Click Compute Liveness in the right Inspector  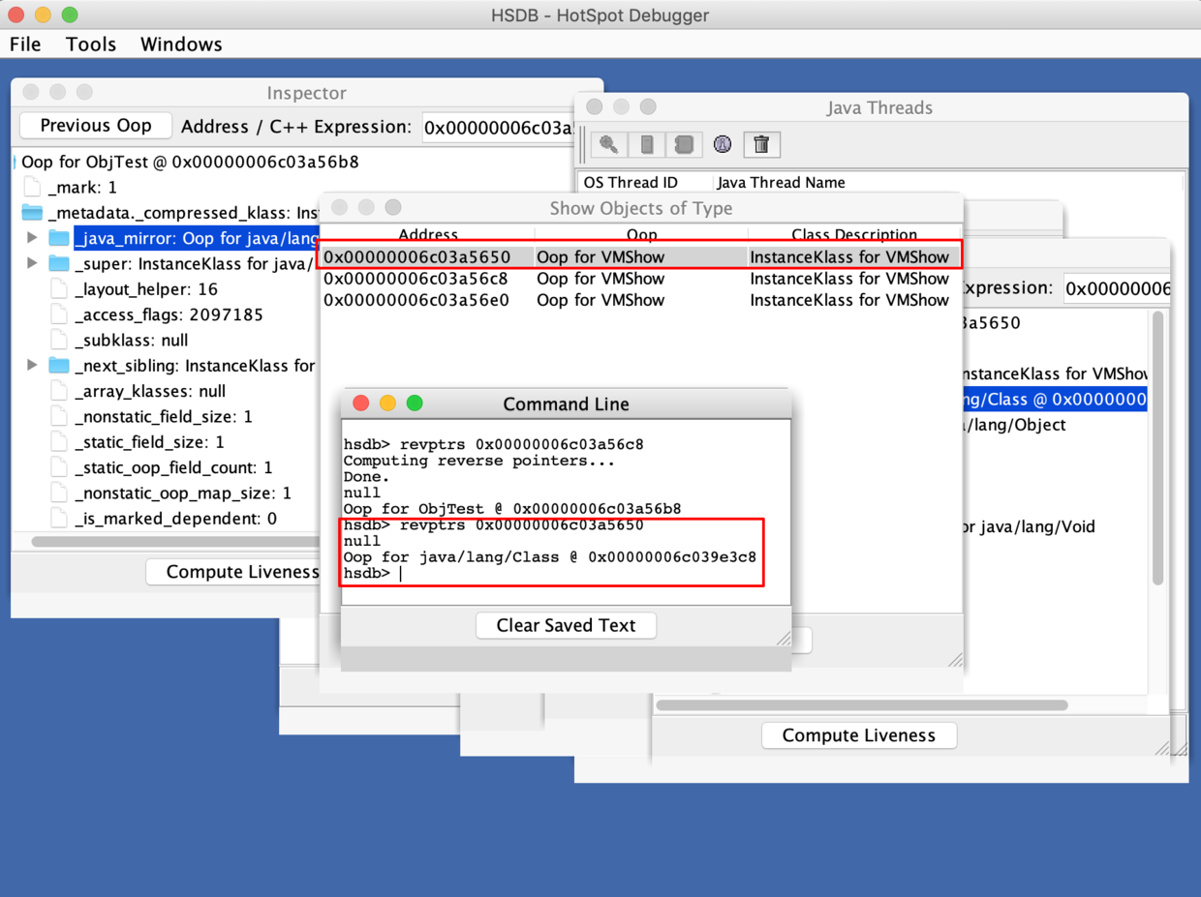(x=858, y=735)
